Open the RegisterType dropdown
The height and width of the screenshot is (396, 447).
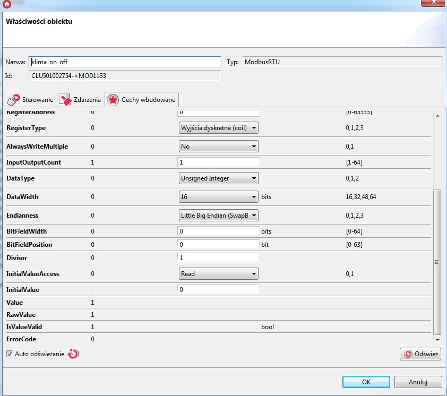coord(218,128)
